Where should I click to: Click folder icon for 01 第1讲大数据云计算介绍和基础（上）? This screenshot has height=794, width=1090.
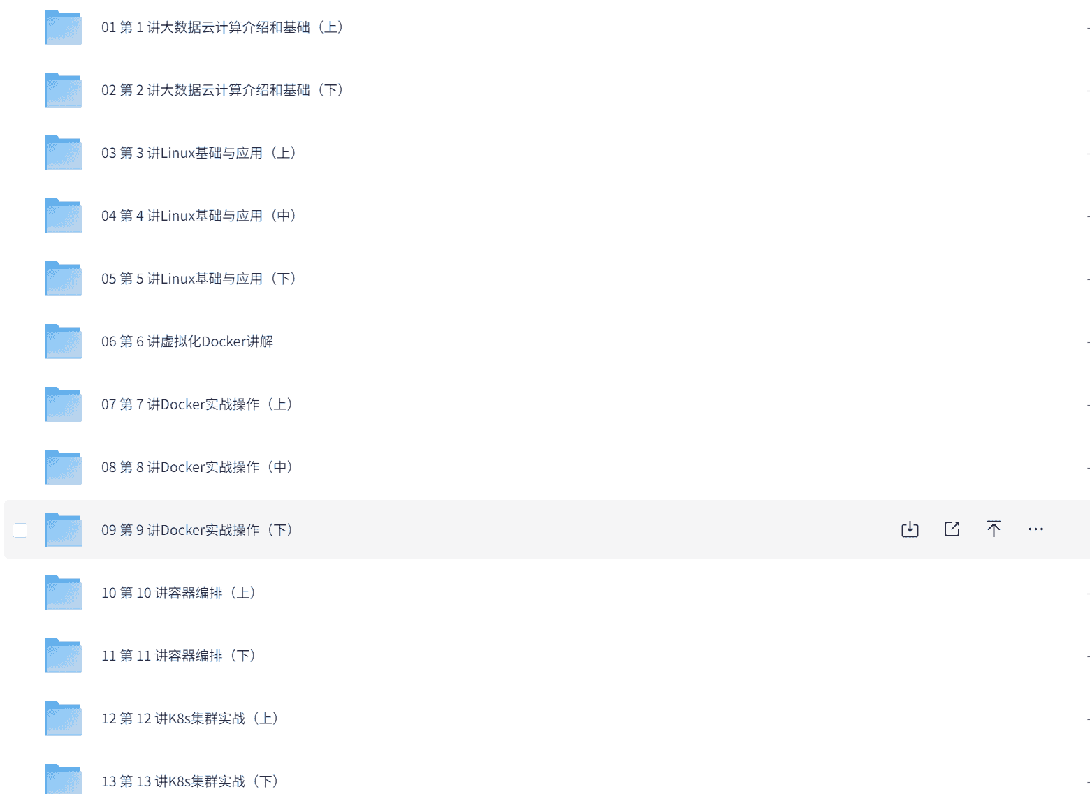click(x=64, y=27)
